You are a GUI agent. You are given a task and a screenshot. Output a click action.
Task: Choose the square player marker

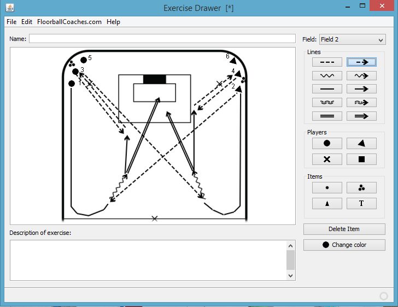(x=361, y=159)
